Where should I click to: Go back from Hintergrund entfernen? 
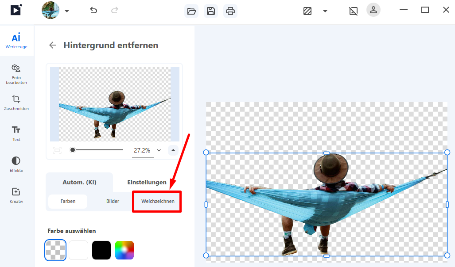pos(53,45)
